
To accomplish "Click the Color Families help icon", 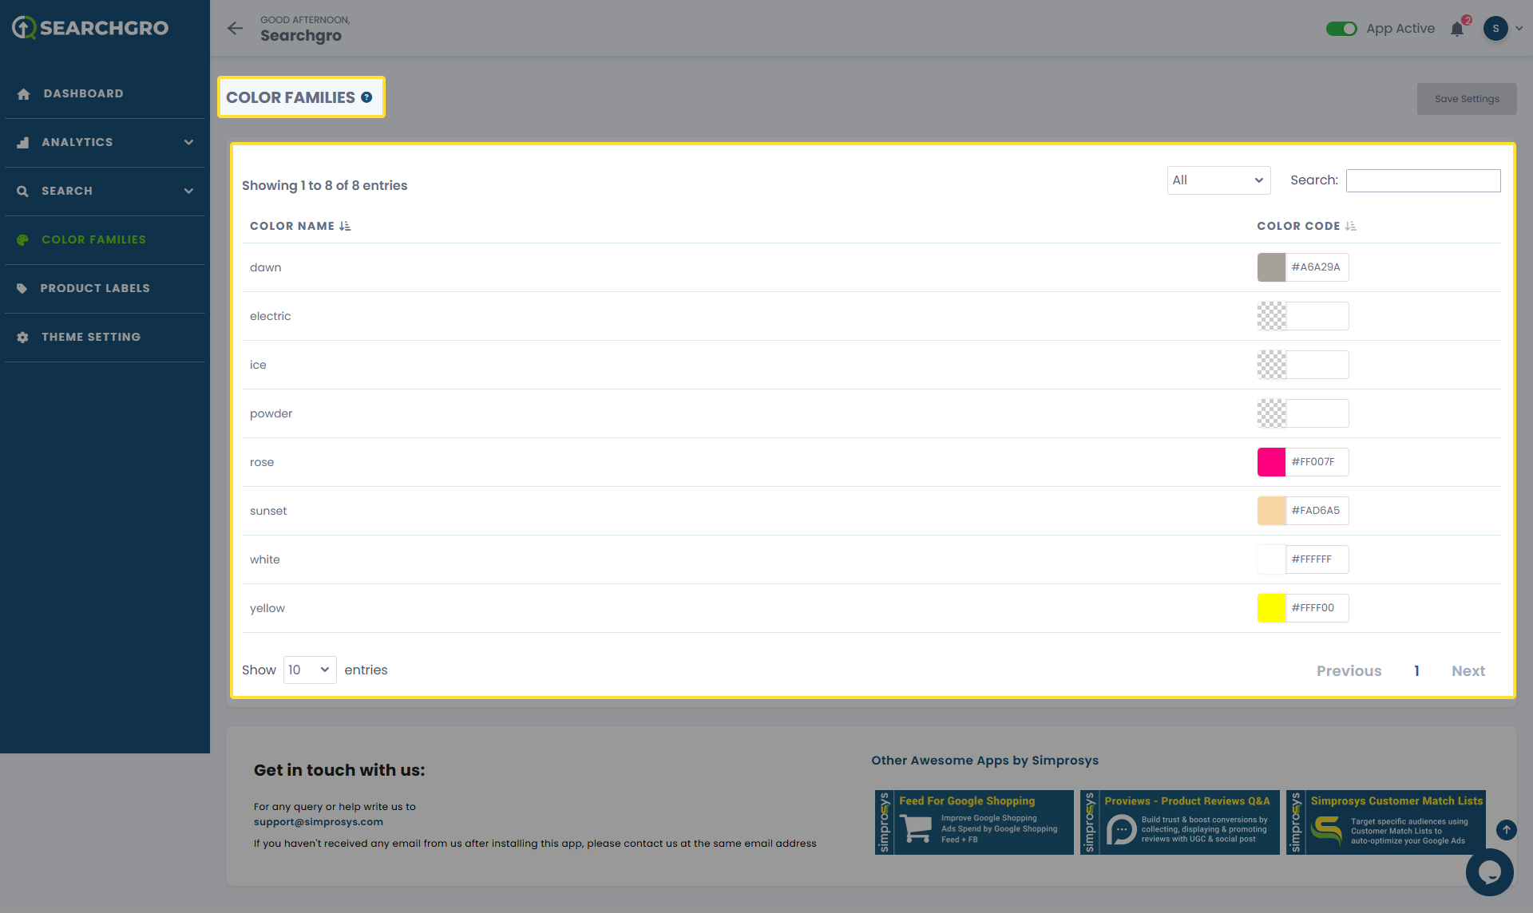I will [x=366, y=97].
